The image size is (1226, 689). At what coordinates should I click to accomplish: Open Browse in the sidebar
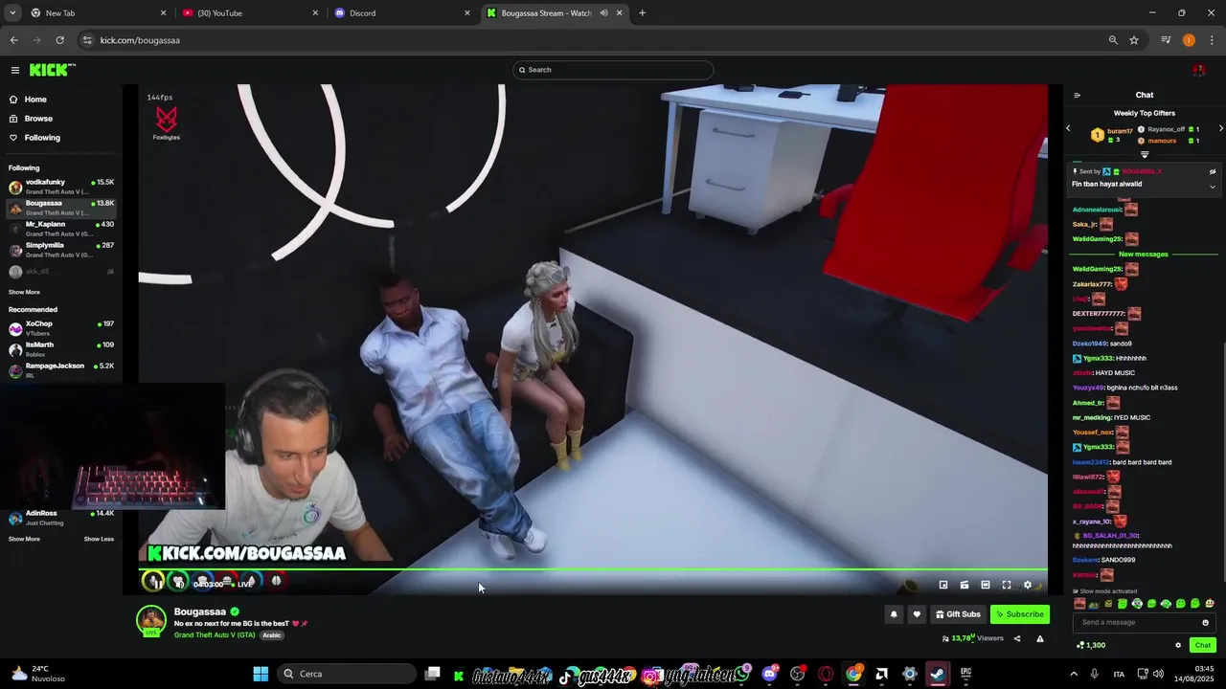click(38, 119)
